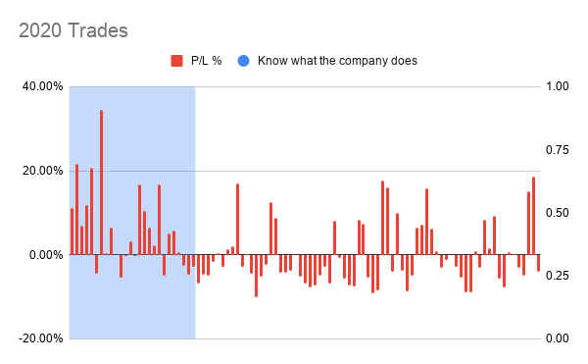Click the tallest red bar near 35%
The image size is (588, 364).
pyautogui.click(x=101, y=182)
